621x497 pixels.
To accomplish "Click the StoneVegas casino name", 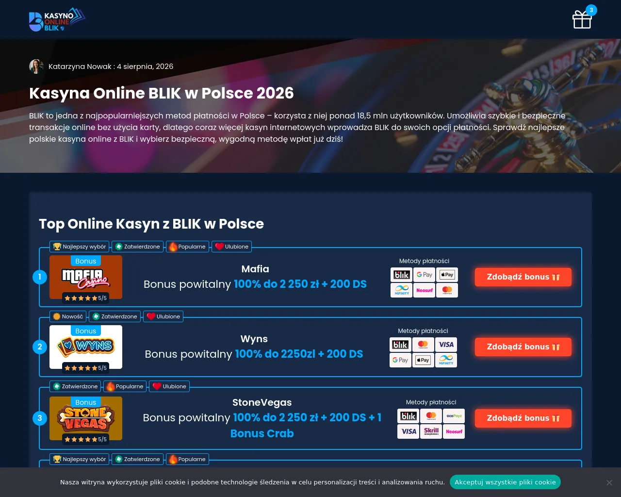I will (262, 402).
